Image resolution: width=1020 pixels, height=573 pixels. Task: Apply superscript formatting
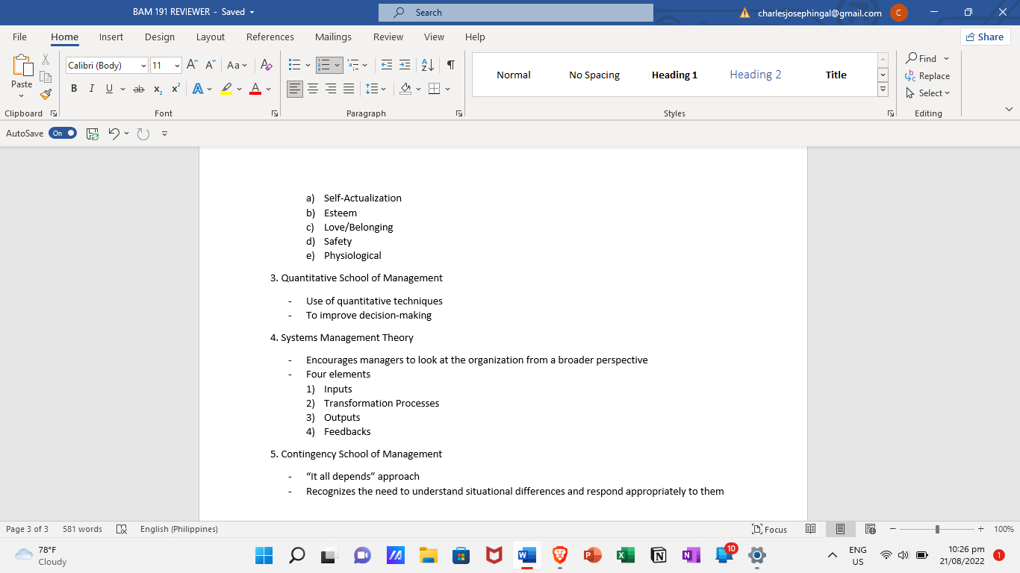pos(175,89)
